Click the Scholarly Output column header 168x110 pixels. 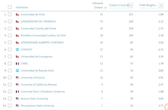point(98,5)
